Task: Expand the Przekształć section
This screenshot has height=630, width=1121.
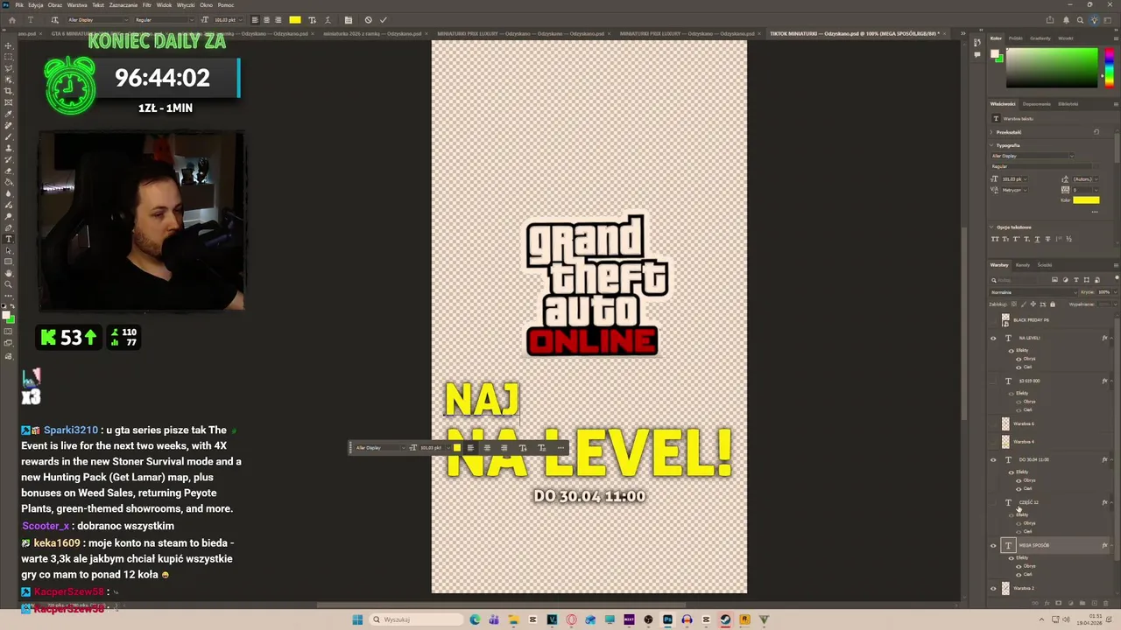Action: click(991, 132)
